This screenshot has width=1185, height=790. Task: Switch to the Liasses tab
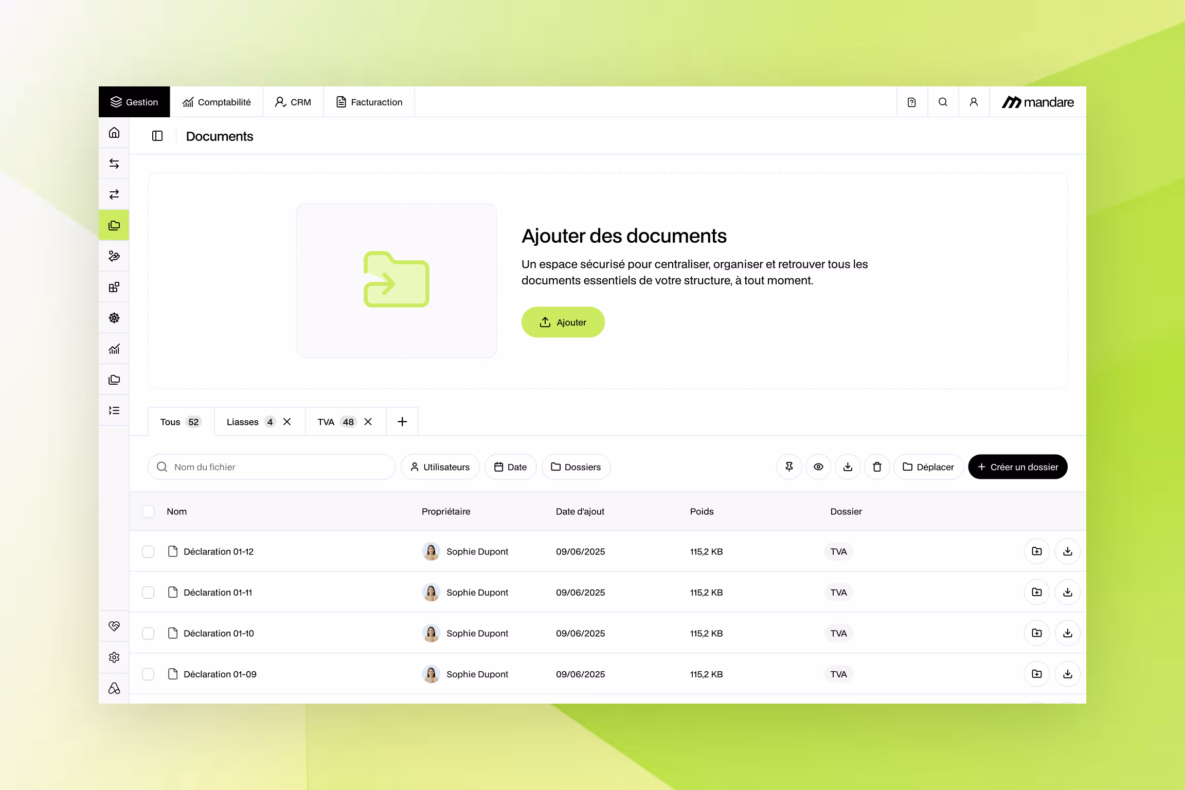[x=243, y=422]
